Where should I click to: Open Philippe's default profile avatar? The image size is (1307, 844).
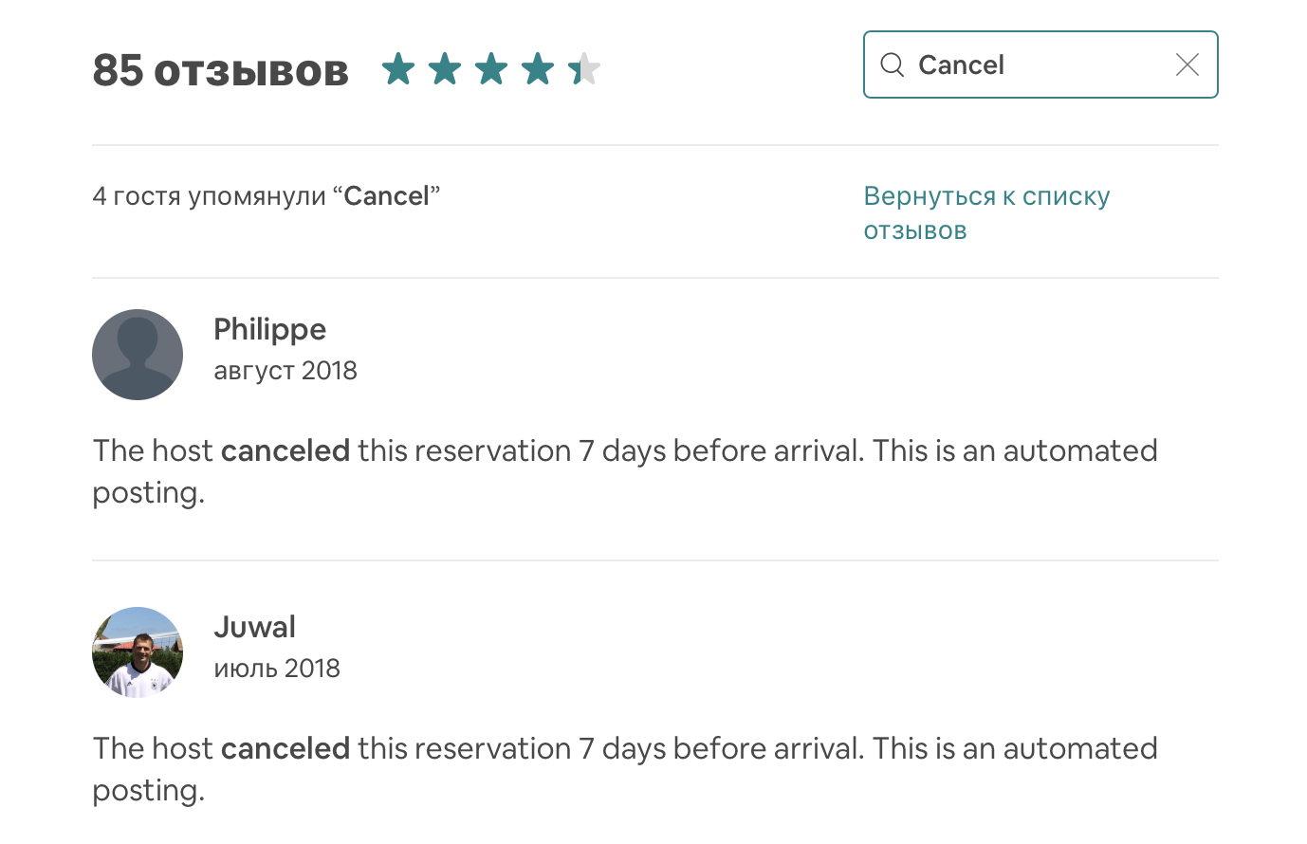click(x=138, y=355)
